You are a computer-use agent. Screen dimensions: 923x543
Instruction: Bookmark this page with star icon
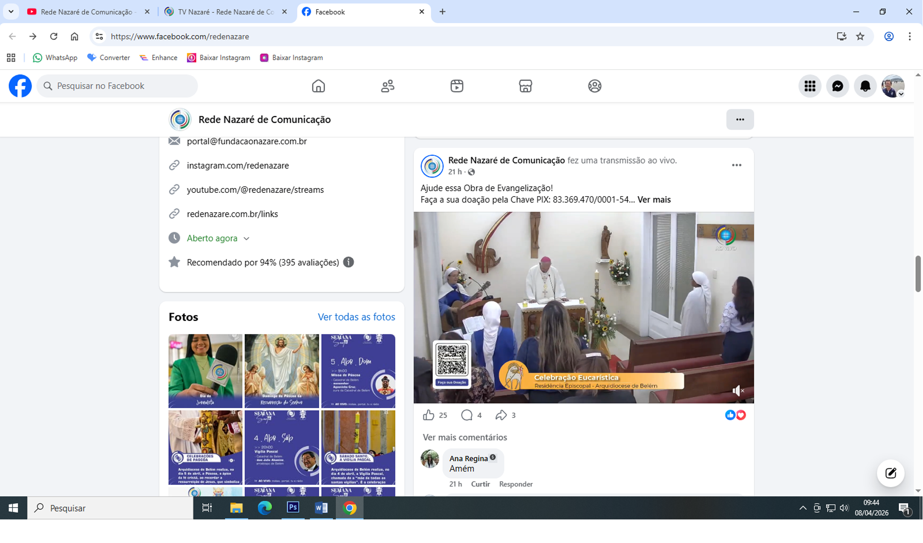(x=860, y=37)
